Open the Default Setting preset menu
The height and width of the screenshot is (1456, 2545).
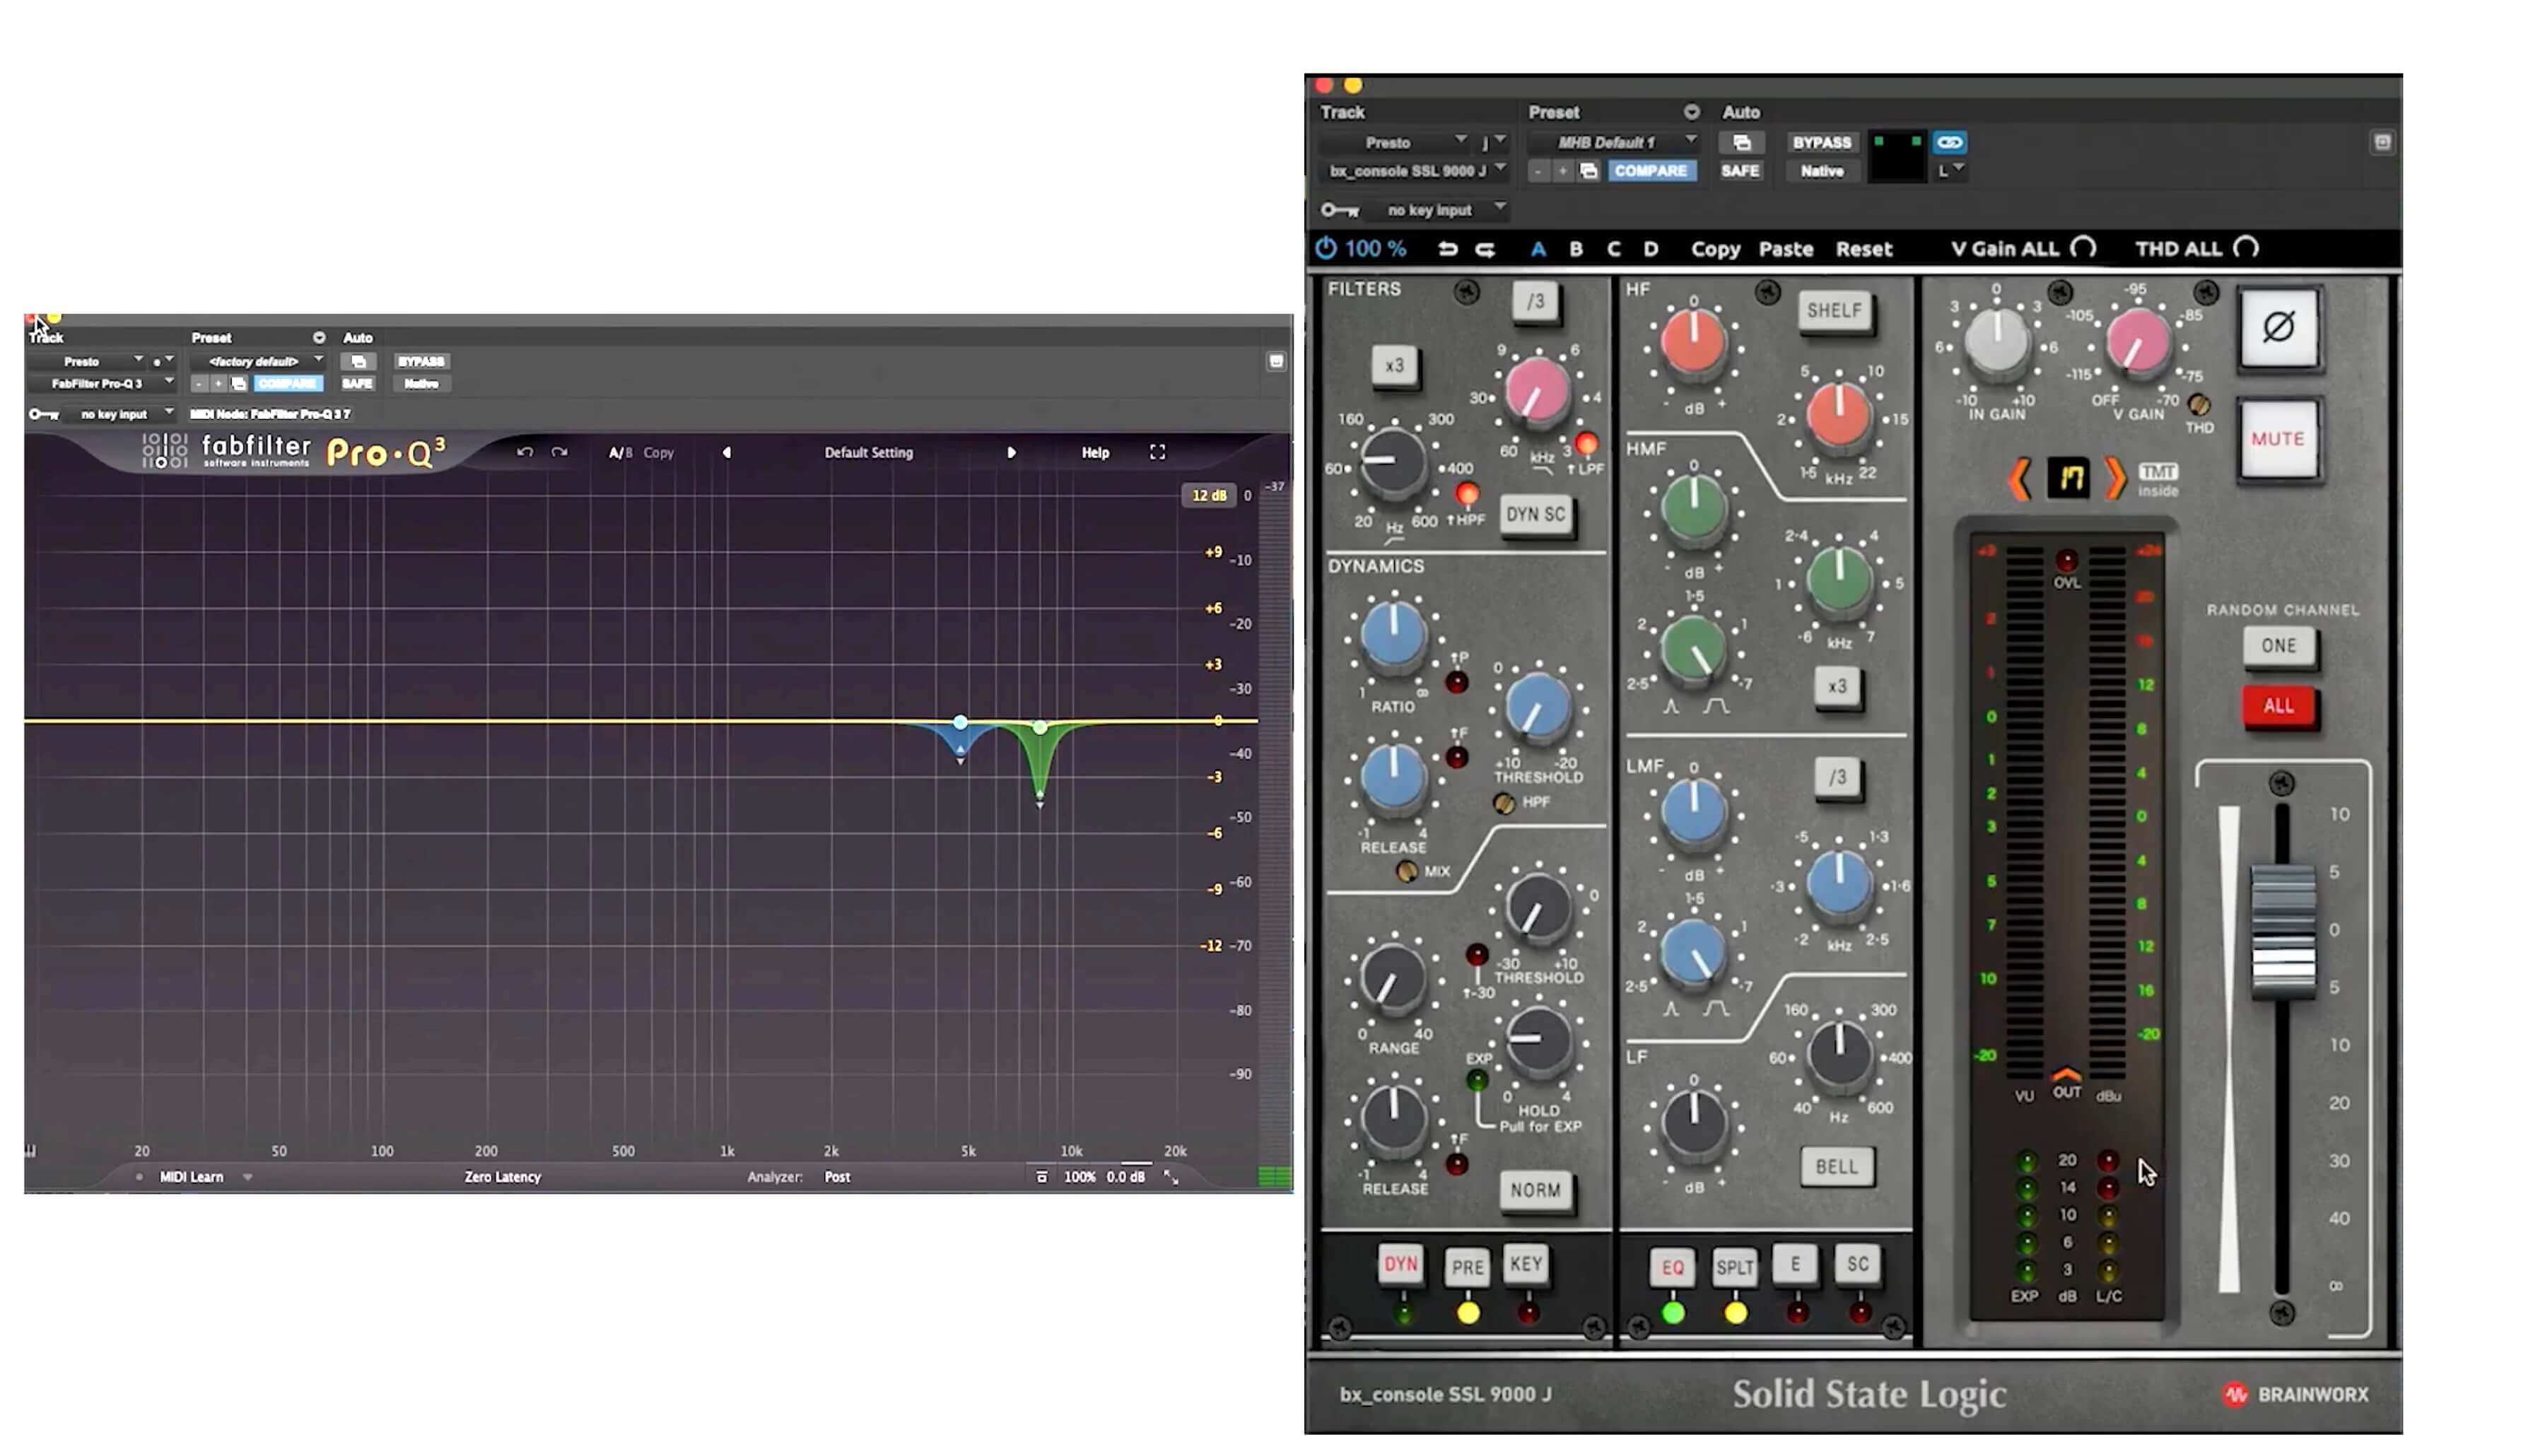[x=868, y=452]
